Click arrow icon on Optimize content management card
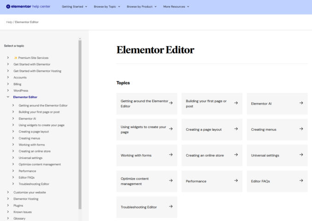 click(171, 180)
